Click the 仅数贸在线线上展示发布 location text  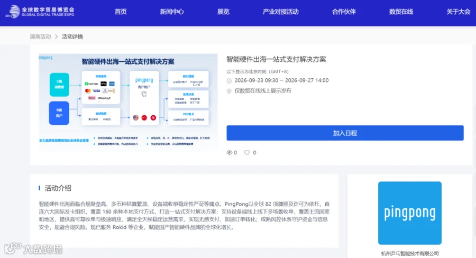[x=263, y=91]
